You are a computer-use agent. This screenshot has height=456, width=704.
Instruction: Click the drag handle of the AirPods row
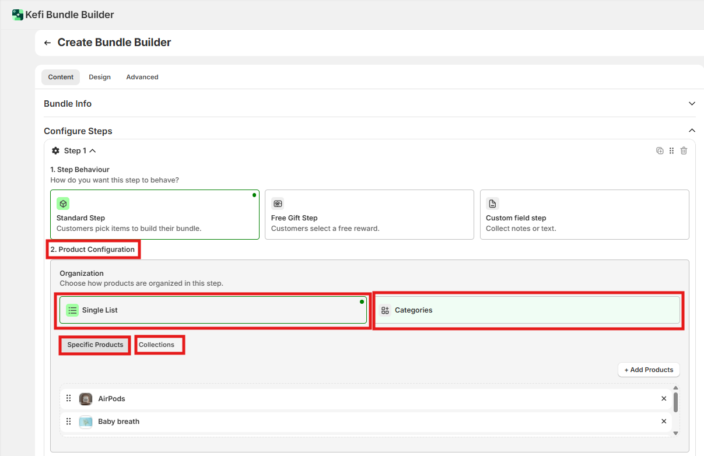tap(69, 398)
